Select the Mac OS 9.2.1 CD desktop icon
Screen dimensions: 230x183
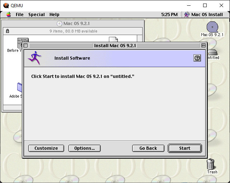click(x=212, y=28)
